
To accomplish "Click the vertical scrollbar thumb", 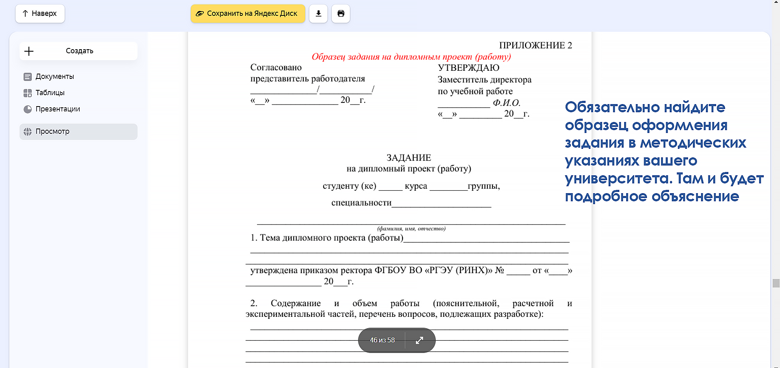I will [776, 283].
